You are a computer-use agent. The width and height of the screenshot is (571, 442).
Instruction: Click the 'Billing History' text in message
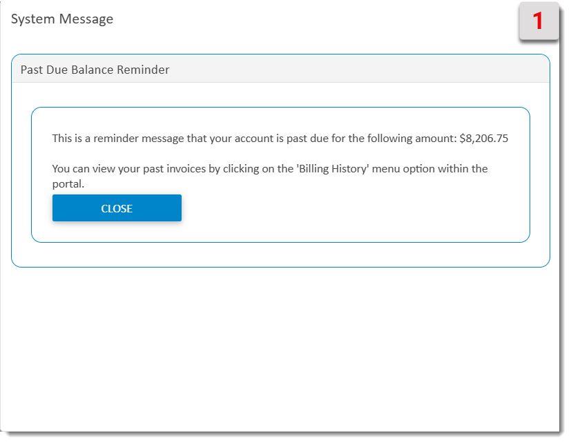pyautogui.click(x=336, y=168)
